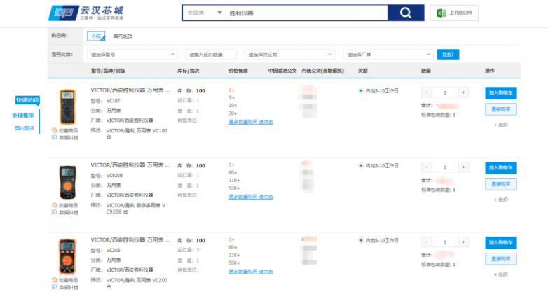The image size is (548, 306).
Task: Select mainland delivery radio for VC9208
Action: coord(361,165)
